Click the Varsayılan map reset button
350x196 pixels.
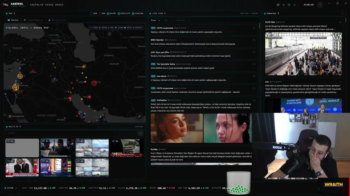[x=16, y=116]
